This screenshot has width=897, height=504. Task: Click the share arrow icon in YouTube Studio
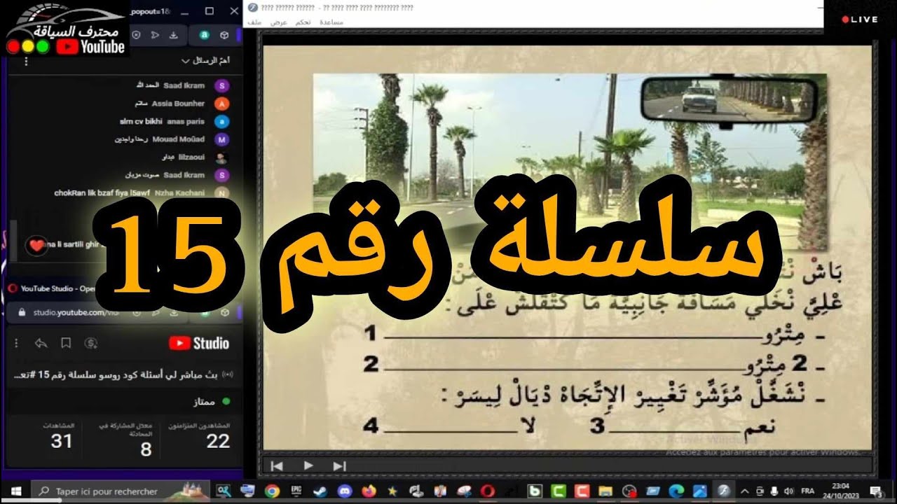pyautogui.click(x=41, y=343)
